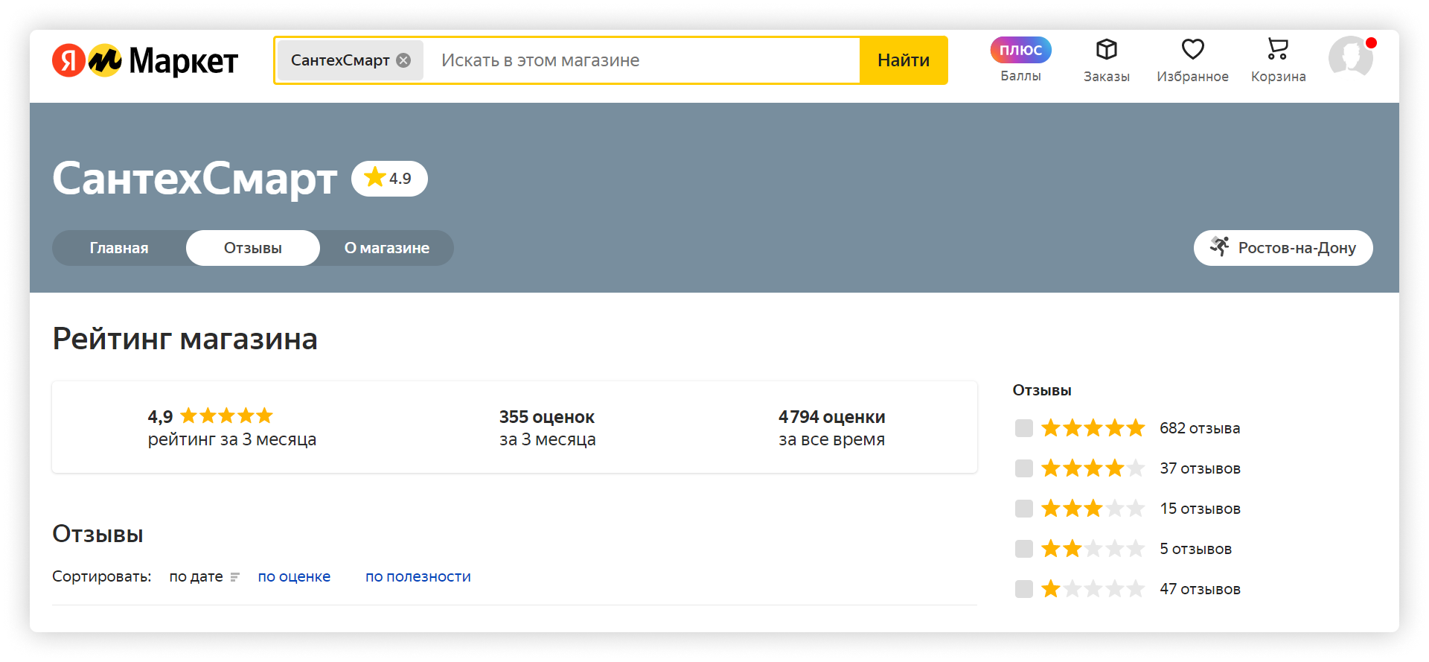
Task: Sort reviews по полезности
Action: point(418,576)
